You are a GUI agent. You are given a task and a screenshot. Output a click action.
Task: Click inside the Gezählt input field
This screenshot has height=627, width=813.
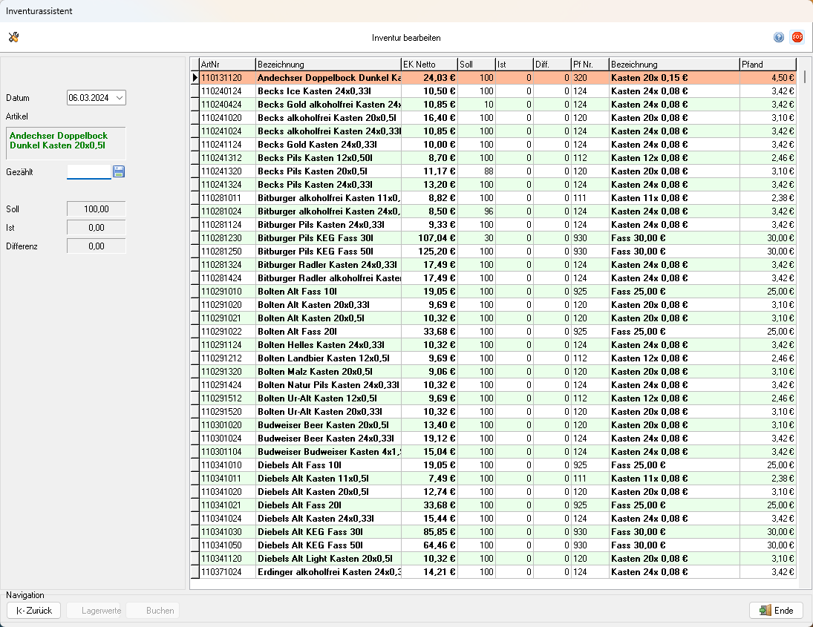pyautogui.click(x=88, y=171)
